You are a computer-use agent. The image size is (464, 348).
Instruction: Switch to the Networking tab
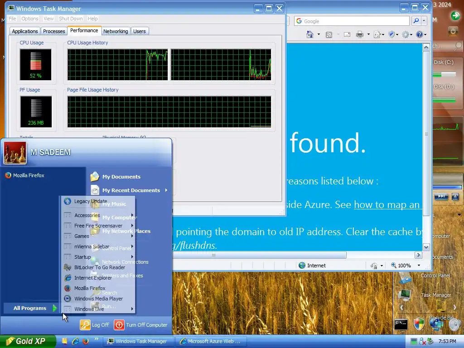click(116, 31)
